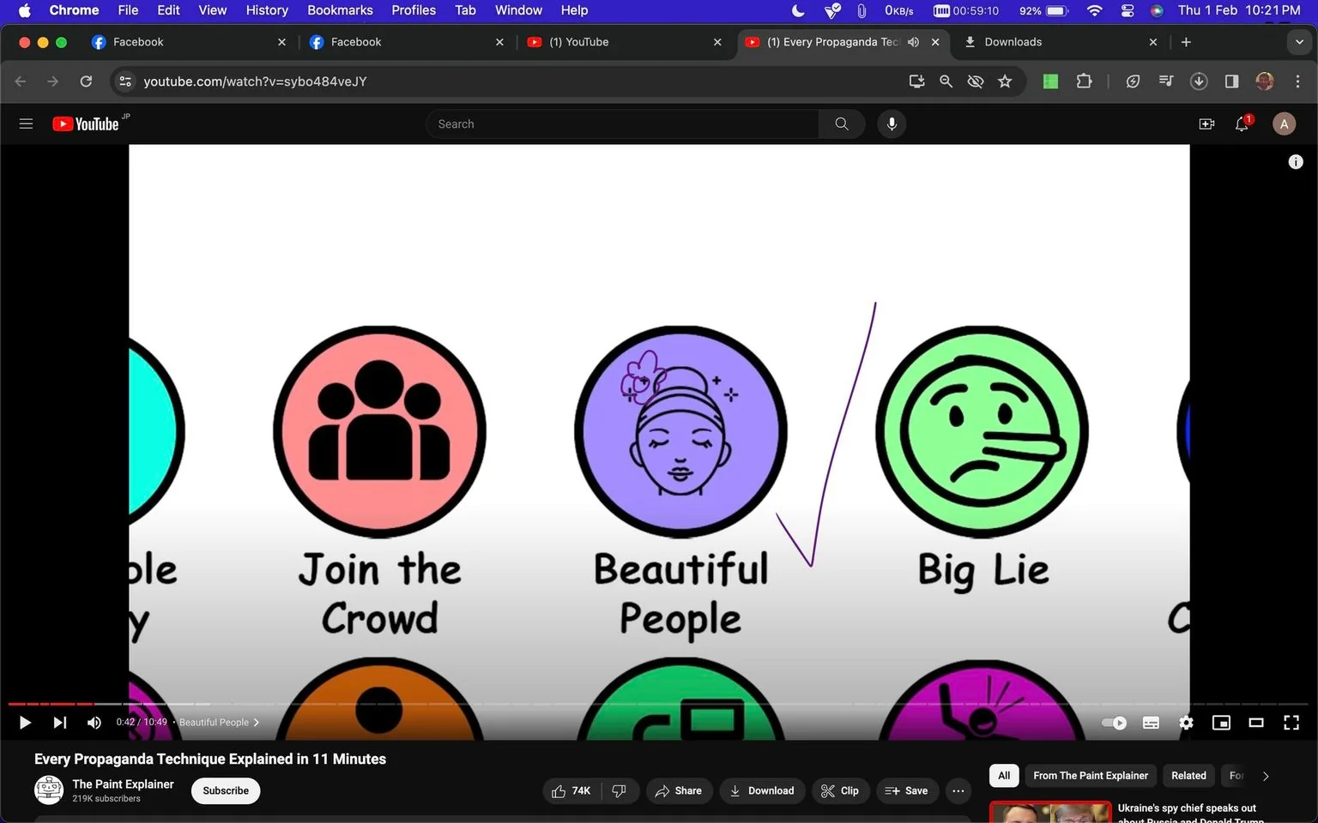Open Wi-Fi status menu
The width and height of the screenshot is (1318, 823).
1094,10
